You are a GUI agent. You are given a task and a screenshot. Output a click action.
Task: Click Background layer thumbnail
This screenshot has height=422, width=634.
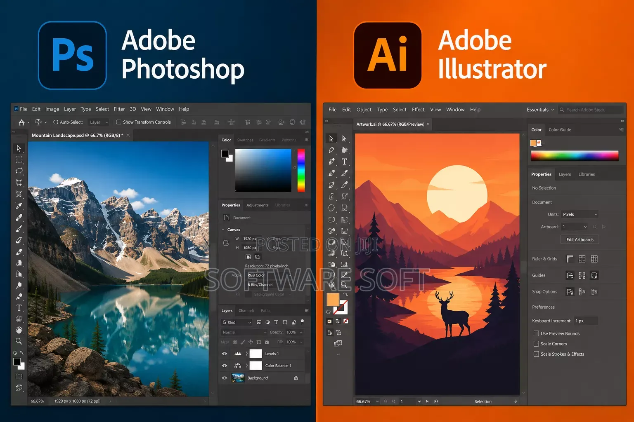click(238, 378)
